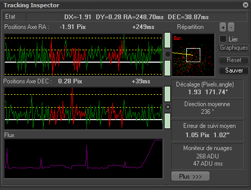251x190 pixels.
Task: Click the Direction moyenne value 236 °
Action: tap(208, 112)
